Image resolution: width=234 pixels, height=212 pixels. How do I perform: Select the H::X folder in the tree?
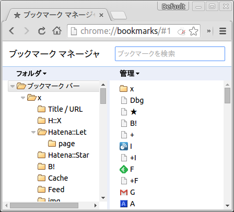click(50, 121)
